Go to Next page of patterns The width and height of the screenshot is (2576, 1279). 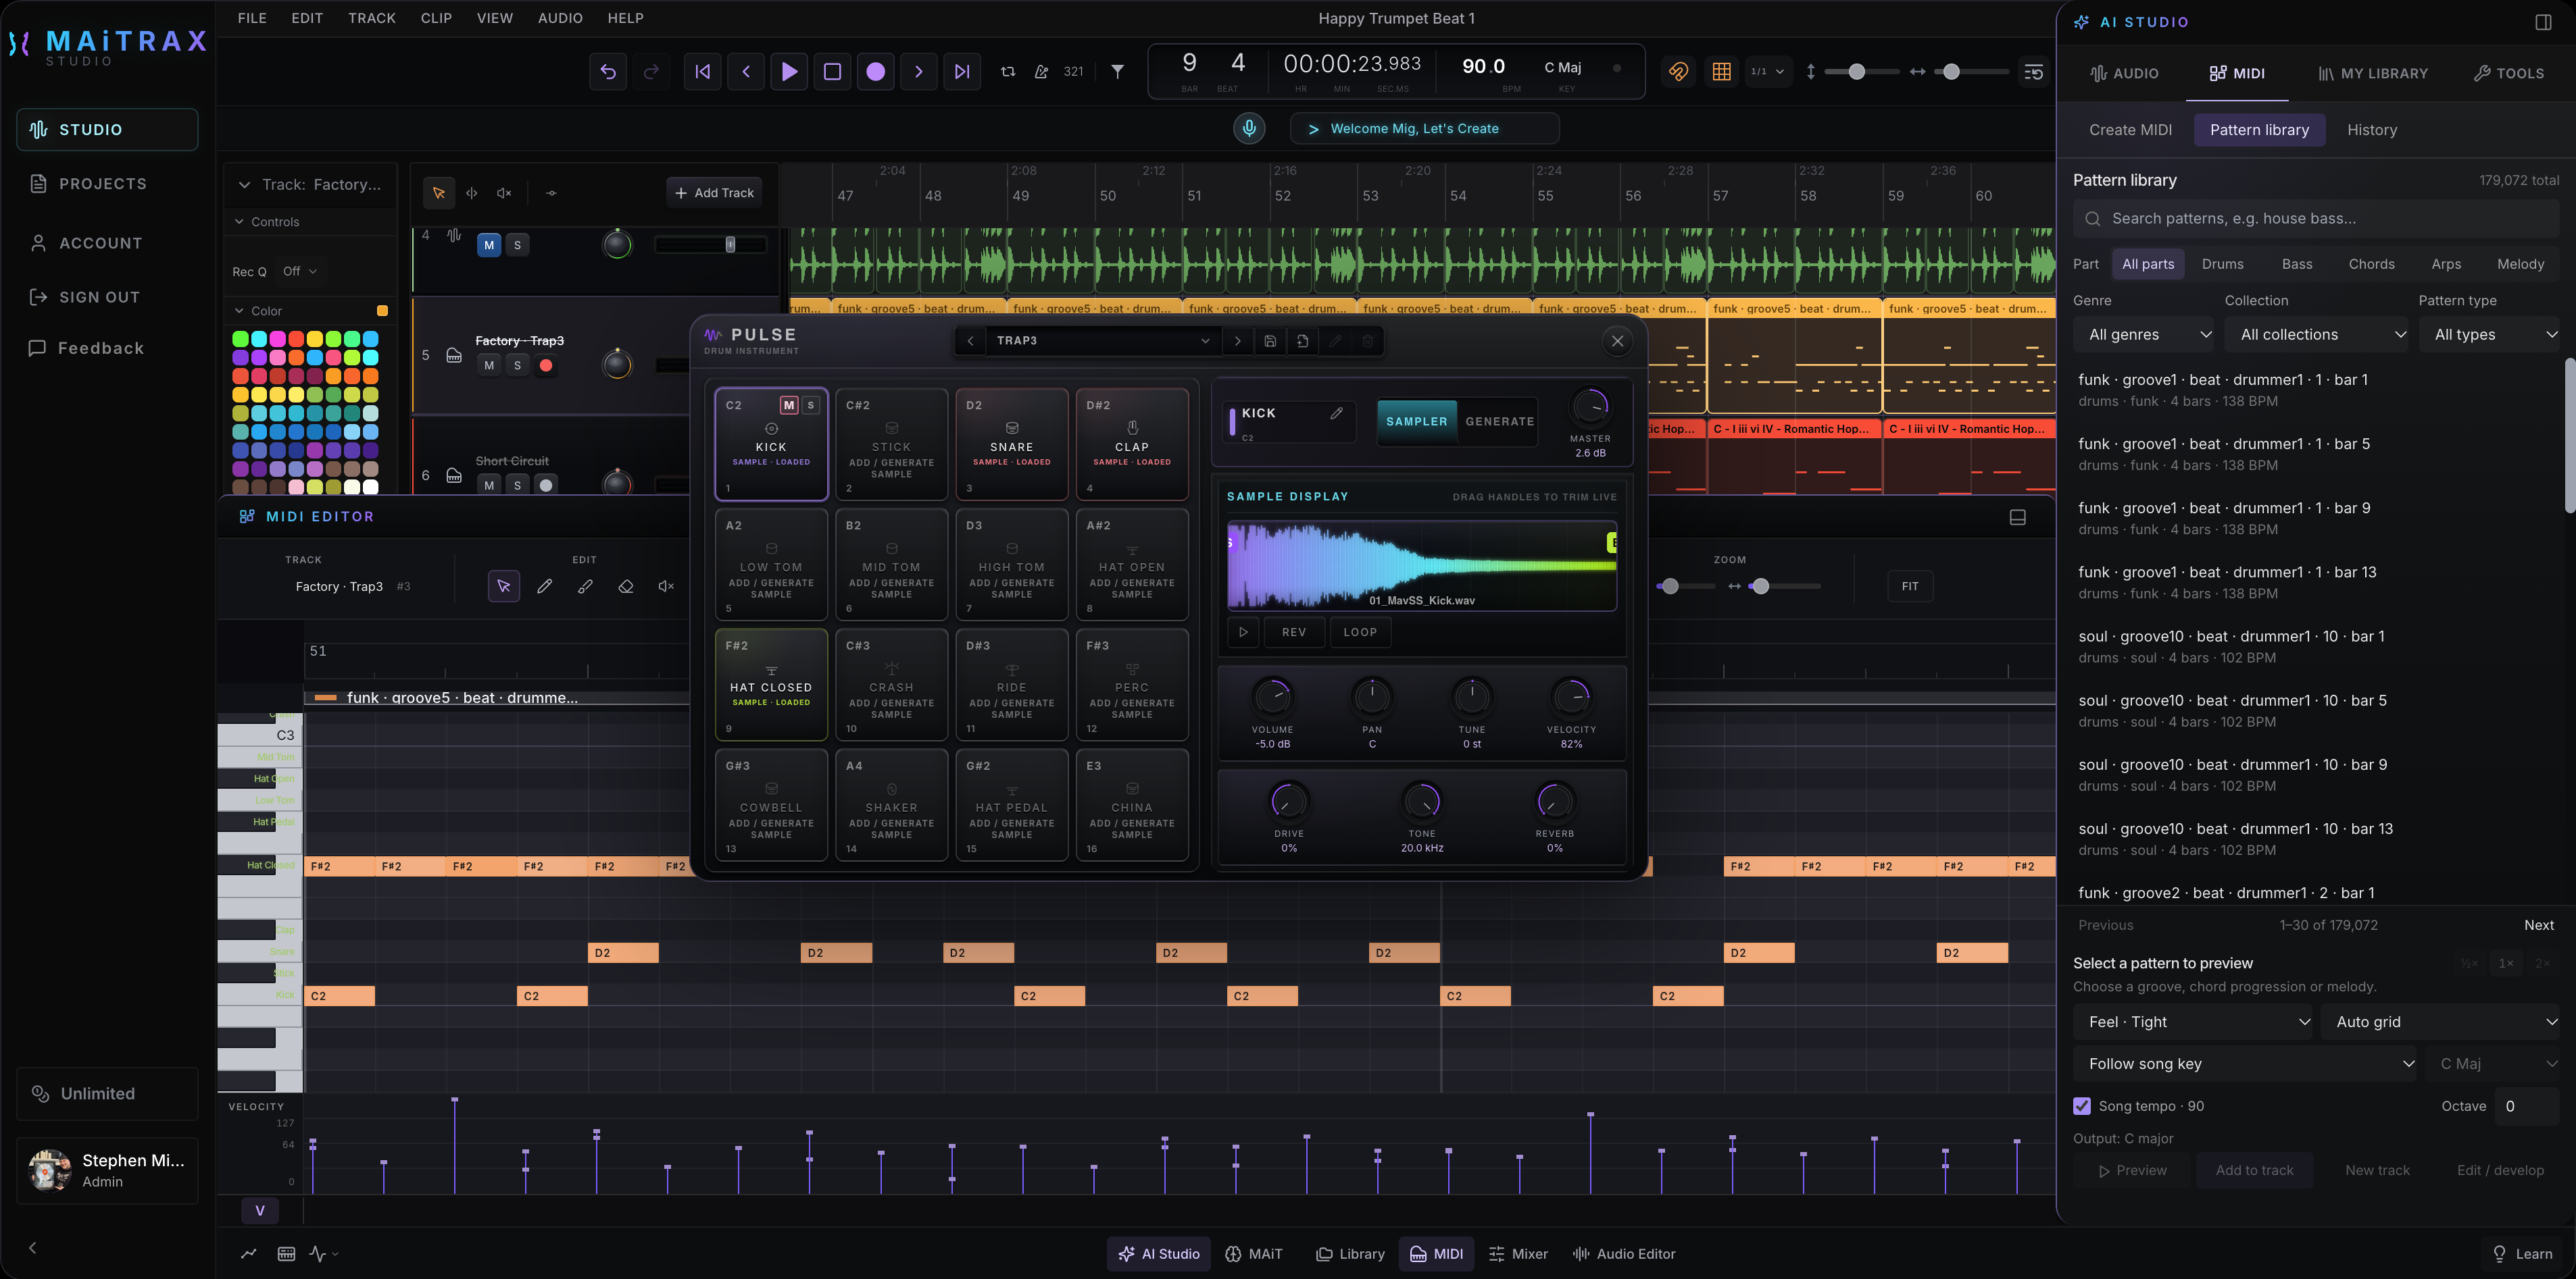click(x=2538, y=925)
